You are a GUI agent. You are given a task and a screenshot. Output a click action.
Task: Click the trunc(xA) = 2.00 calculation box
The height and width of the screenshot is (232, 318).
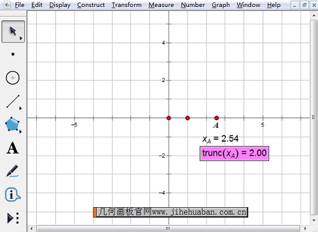click(234, 153)
